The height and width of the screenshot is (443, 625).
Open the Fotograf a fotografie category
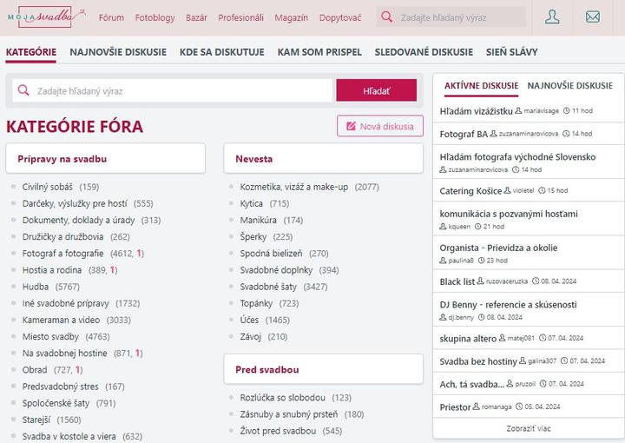(62, 254)
